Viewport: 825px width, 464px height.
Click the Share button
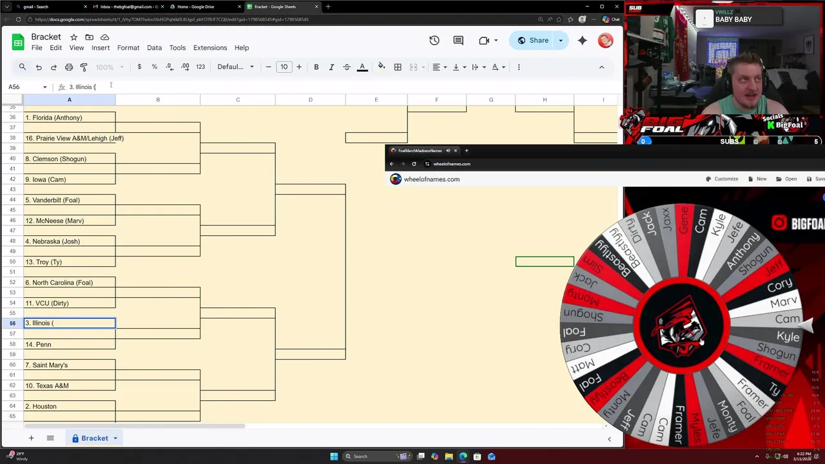pos(532,41)
